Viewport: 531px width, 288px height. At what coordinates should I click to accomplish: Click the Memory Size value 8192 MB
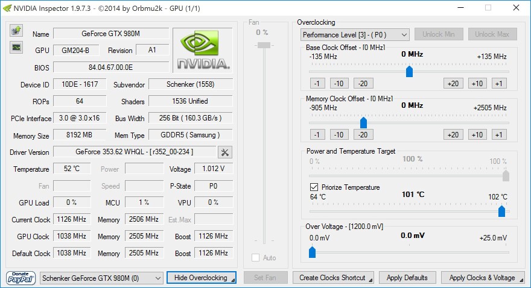pos(80,135)
